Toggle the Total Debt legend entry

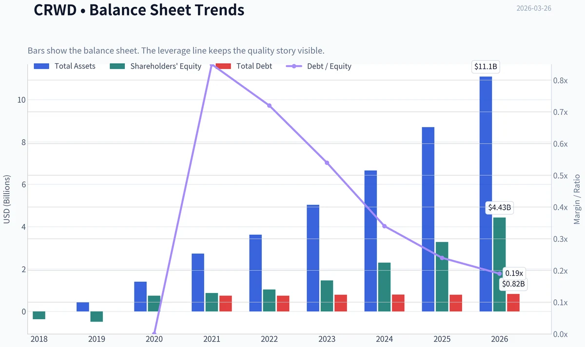(244, 66)
